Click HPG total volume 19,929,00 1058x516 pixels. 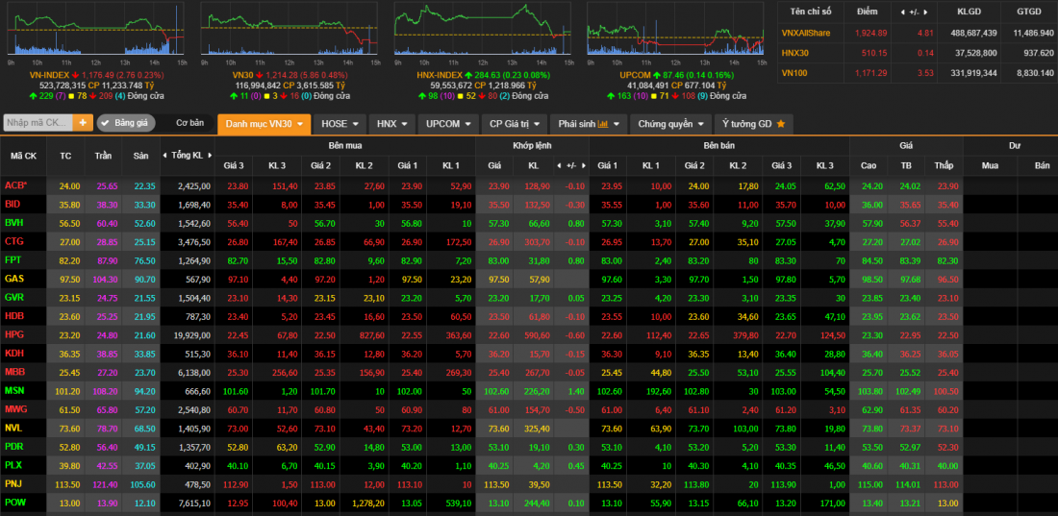(x=191, y=334)
